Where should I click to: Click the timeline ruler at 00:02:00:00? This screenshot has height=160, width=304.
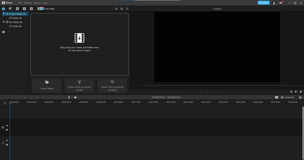click(223, 103)
